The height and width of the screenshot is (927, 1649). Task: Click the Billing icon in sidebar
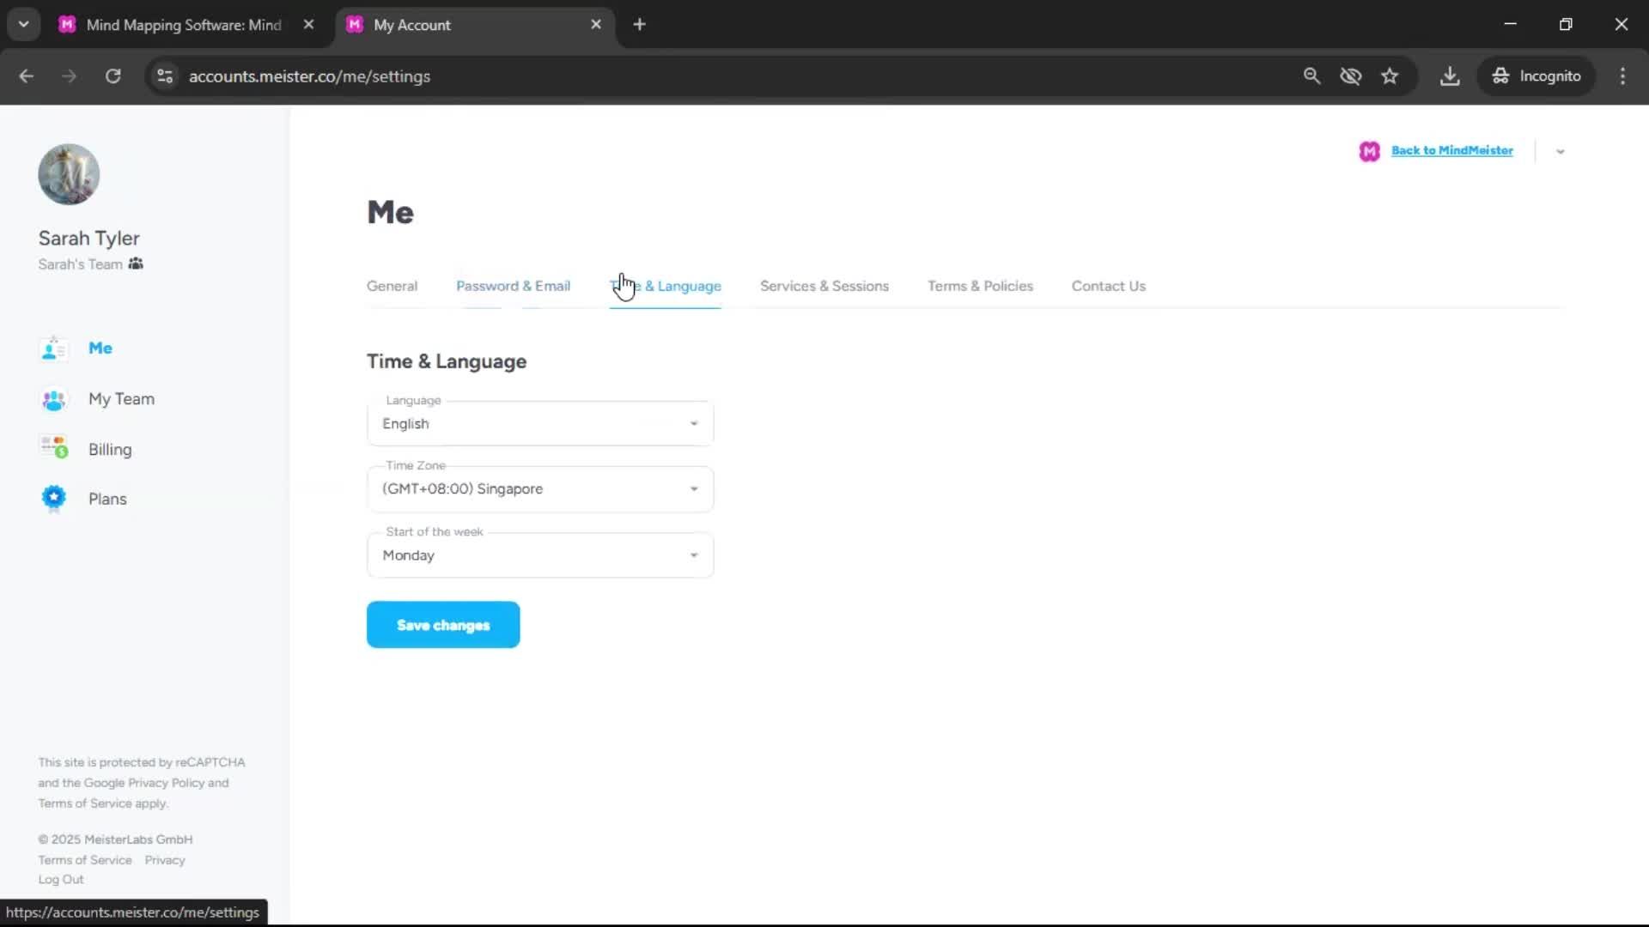point(53,448)
